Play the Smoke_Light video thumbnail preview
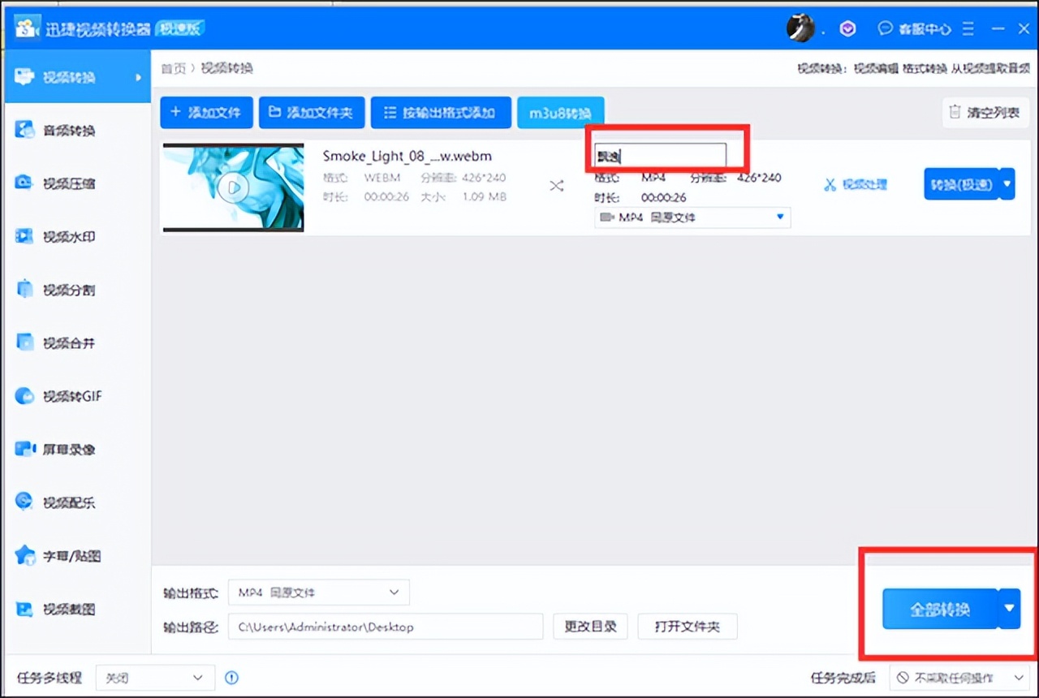The height and width of the screenshot is (698, 1039). [233, 187]
